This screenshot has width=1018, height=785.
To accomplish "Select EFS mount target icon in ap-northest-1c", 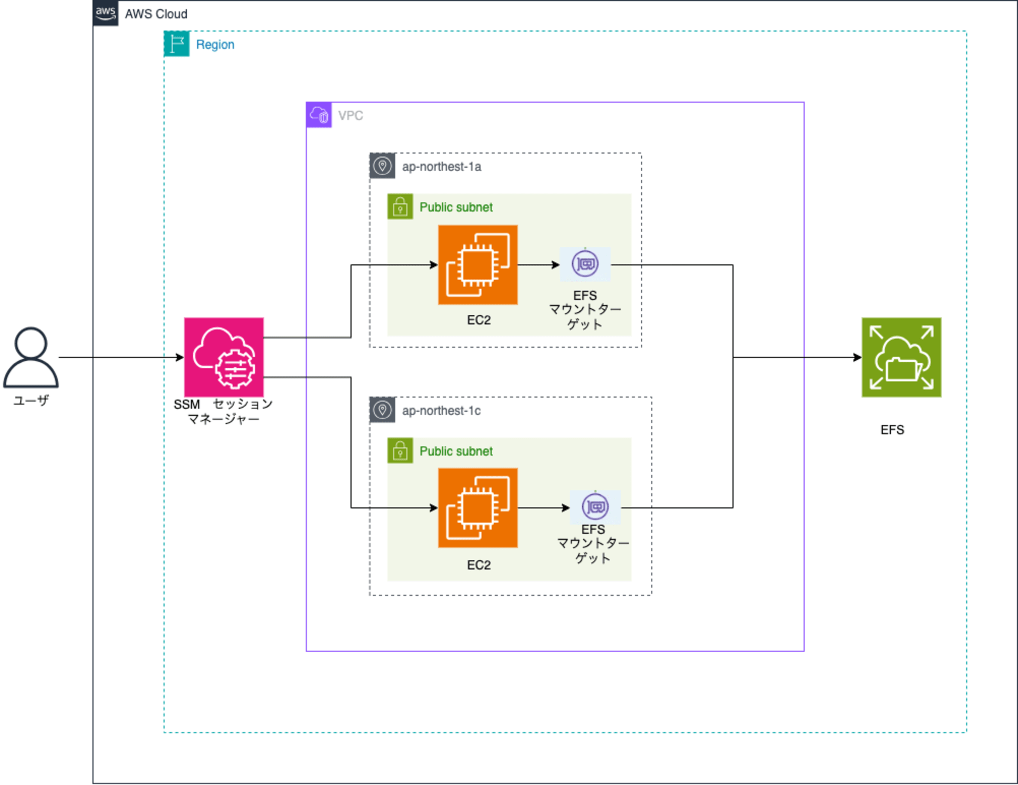I will click(x=595, y=507).
